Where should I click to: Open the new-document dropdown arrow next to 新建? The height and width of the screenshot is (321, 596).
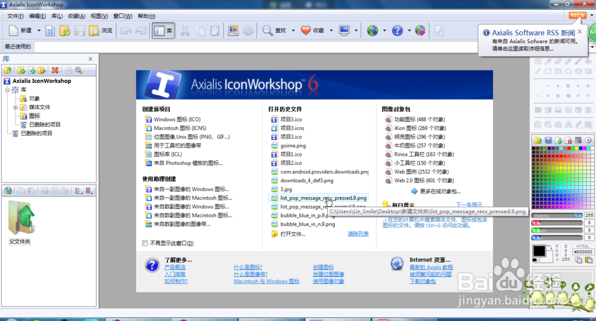(x=39, y=30)
